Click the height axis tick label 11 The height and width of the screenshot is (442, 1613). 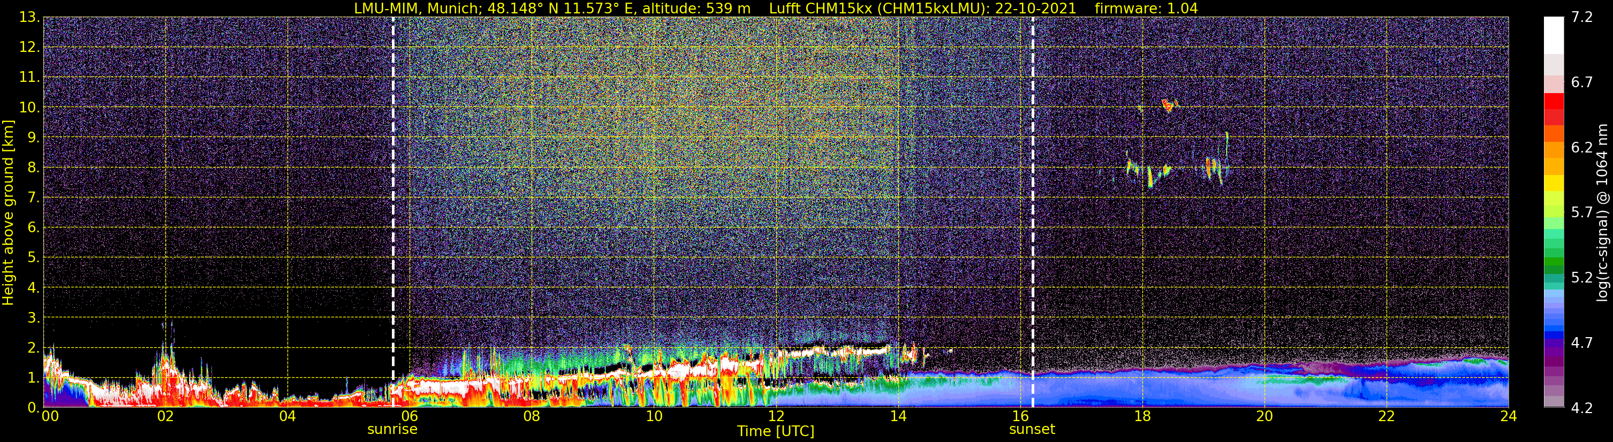point(29,78)
